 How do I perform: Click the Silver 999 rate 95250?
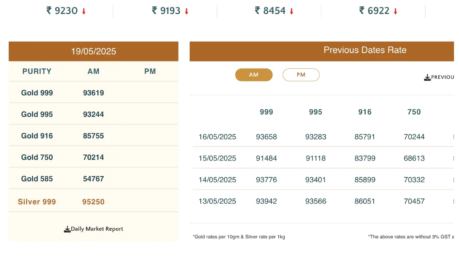pos(93,202)
